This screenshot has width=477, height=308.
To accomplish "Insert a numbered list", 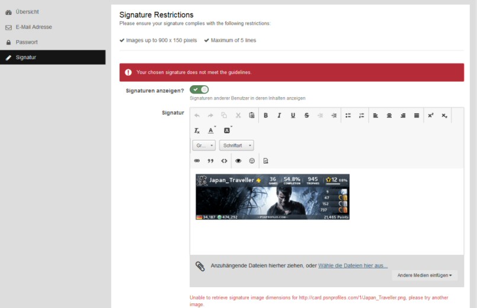I will tap(361, 115).
